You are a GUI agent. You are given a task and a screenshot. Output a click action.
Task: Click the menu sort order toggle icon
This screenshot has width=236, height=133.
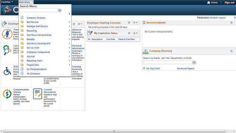tap(69, 14)
